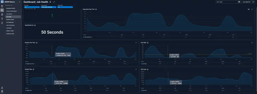Image resolution: width=257 pixels, height=94 pixels.
Task: Open the calendar date picker icon
Action: [x=239, y=2]
